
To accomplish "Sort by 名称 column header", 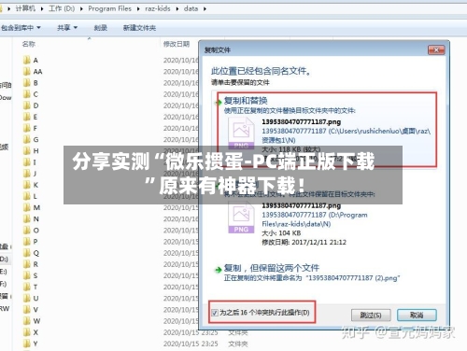I will [29, 44].
